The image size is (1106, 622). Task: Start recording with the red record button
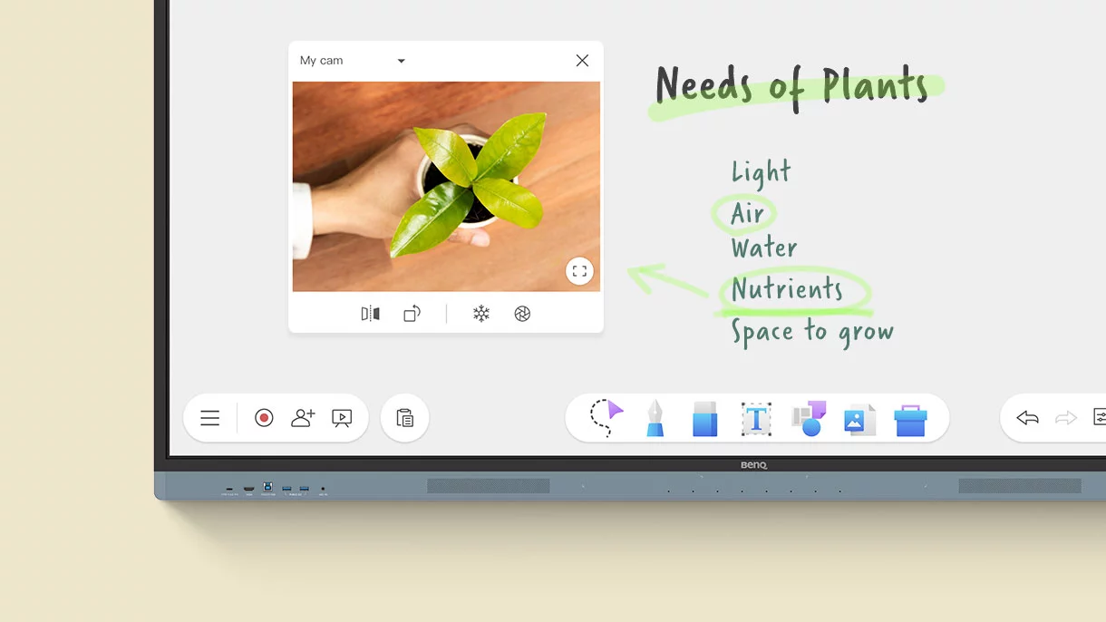264,418
